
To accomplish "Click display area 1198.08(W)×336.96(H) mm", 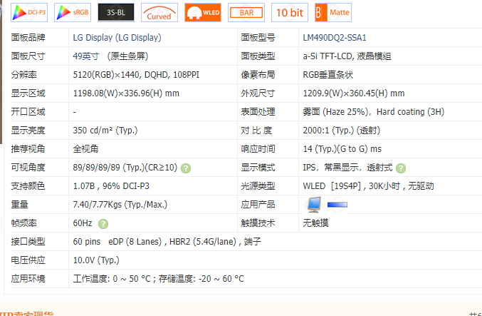I will tap(126, 93).
